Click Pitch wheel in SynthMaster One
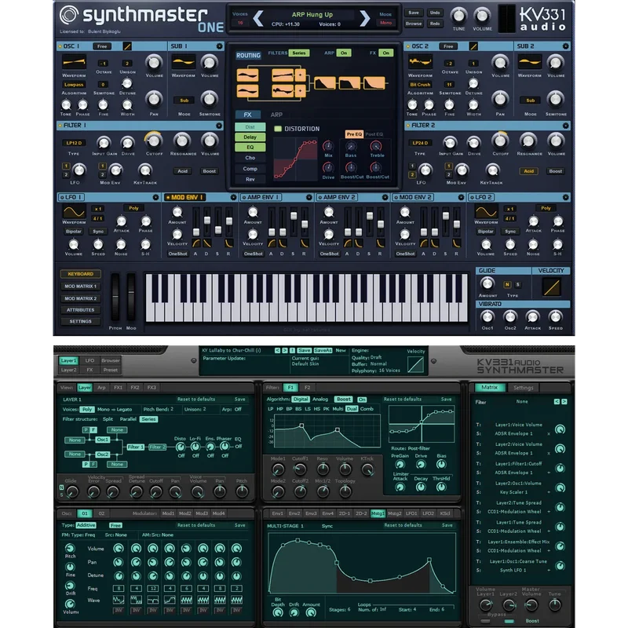This screenshot has width=628, height=628. click(115, 297)
